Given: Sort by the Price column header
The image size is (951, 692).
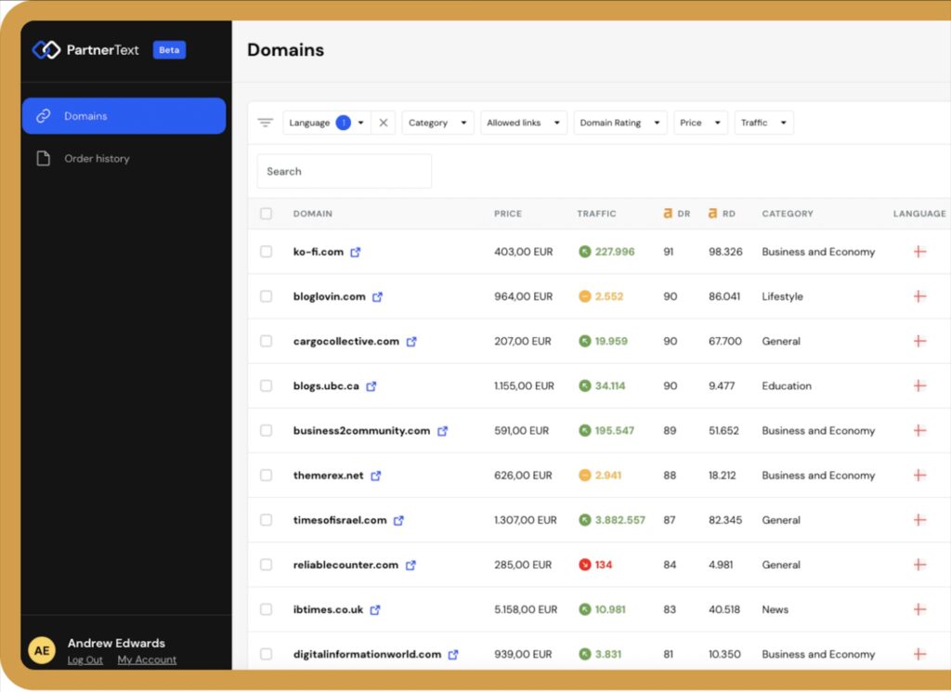Looking at the screenshot, I should (508, 214).
